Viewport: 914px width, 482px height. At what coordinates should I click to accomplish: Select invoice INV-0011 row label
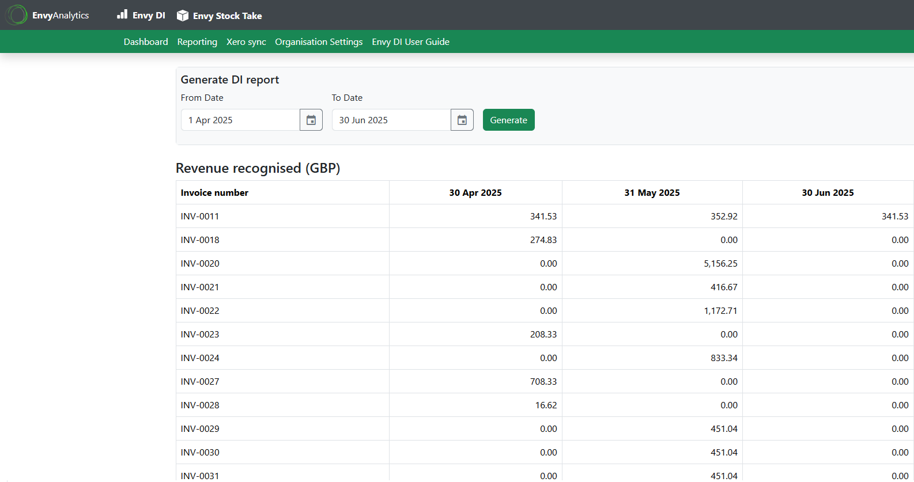click(x=200, y=216)
